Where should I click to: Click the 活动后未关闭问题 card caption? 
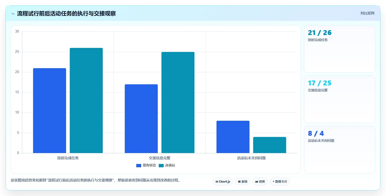[x=321, y=141]
